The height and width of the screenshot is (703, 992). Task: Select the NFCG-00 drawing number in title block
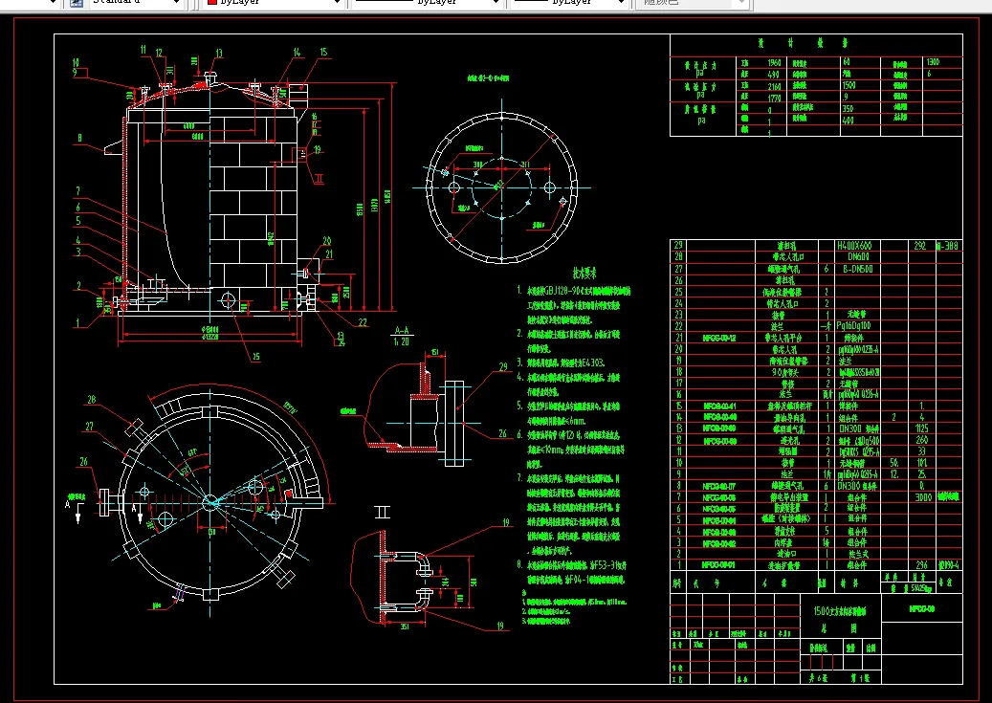pos(922,608)
